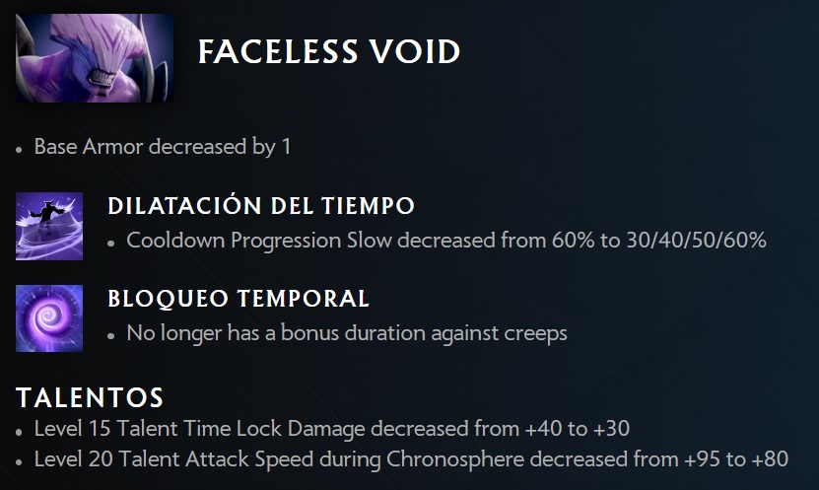This screenshot has width=819, height=490.
Task: Click the bullet before Level 20 Talent
Action: (21, 460)
